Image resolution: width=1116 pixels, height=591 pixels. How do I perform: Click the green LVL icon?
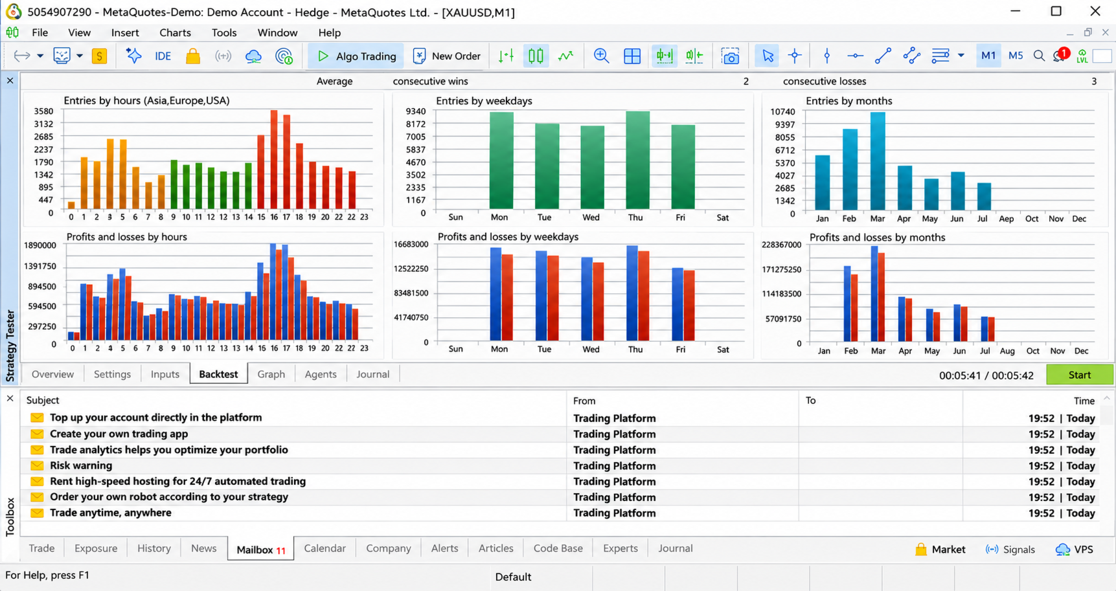pos(1082,56)
